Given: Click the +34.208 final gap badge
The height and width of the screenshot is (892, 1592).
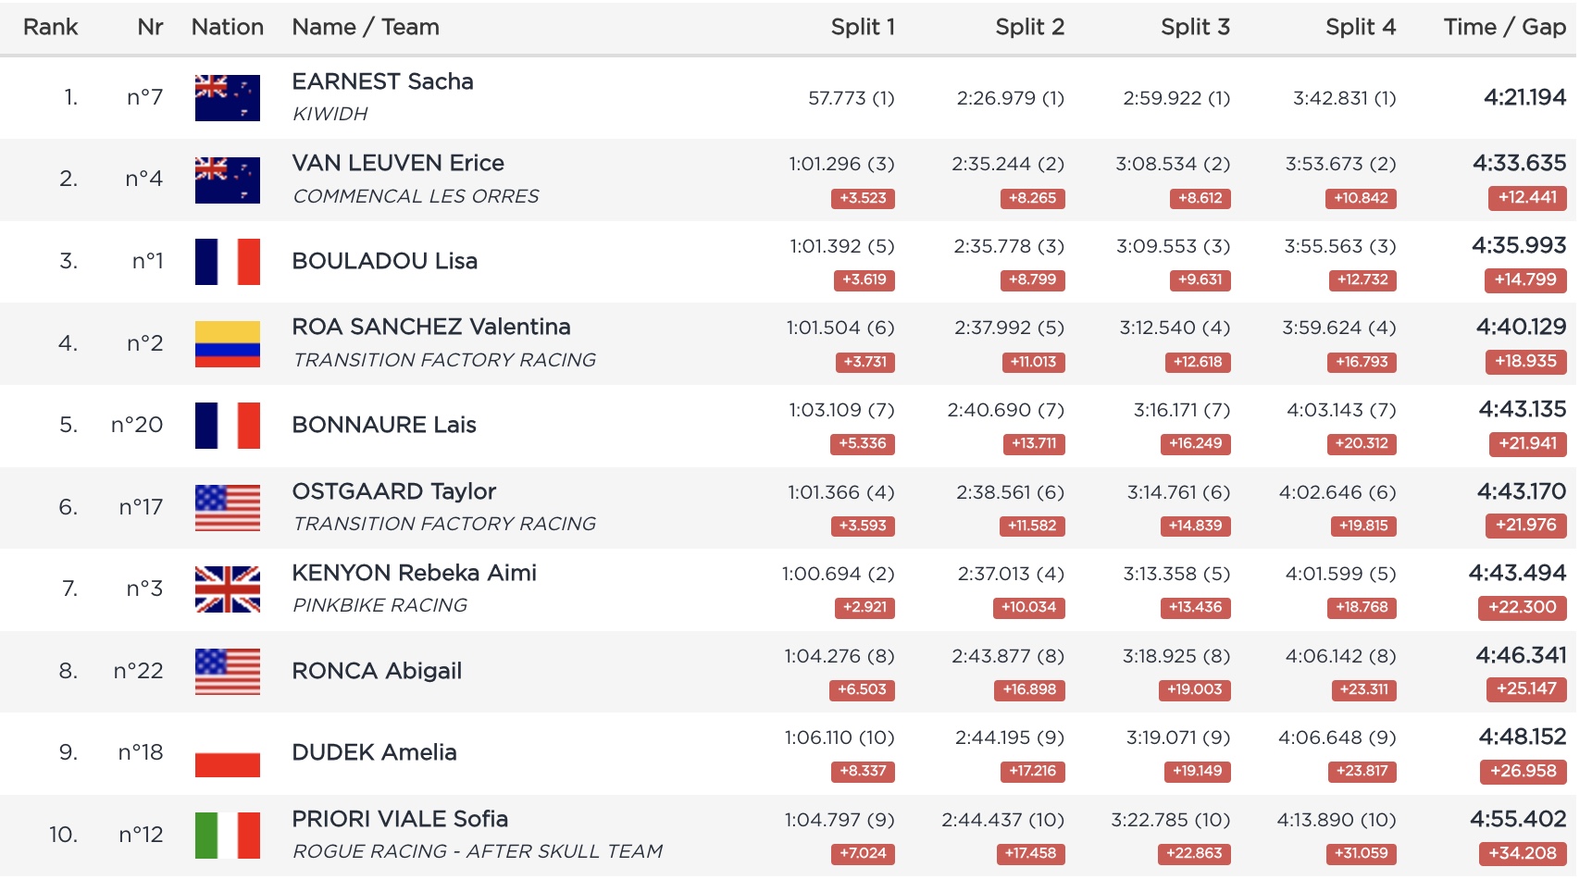Looking at the screenshot, I should click(1523, 853).
